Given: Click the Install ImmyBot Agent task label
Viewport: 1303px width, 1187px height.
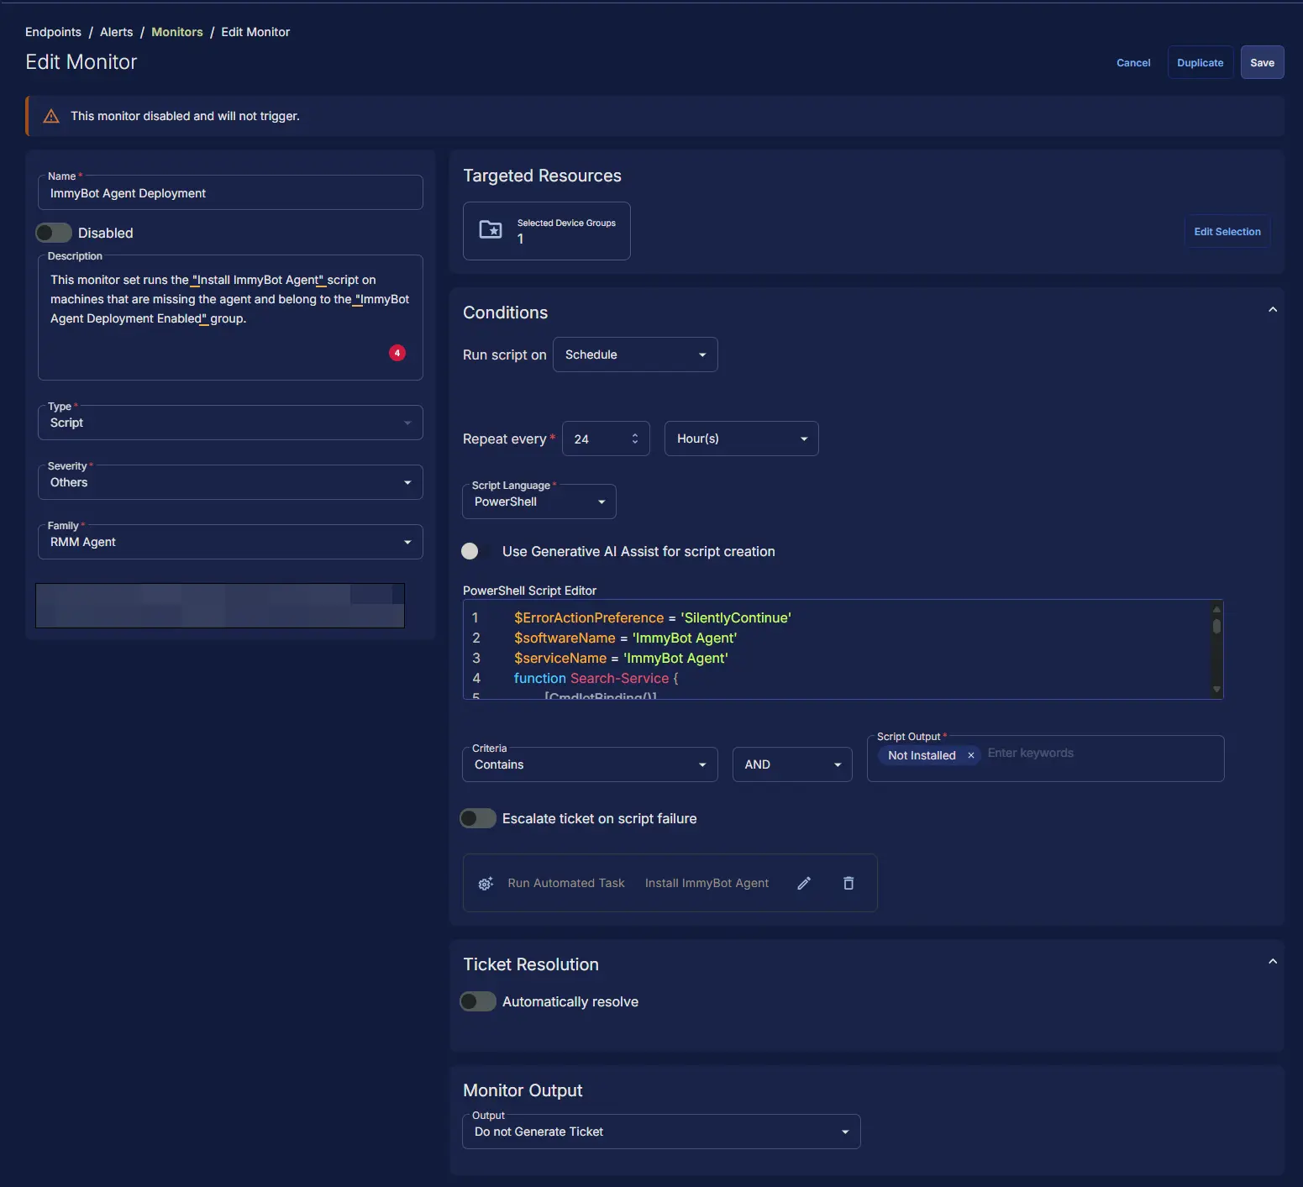Looking at the screenshot, I should tap(707, 883).
